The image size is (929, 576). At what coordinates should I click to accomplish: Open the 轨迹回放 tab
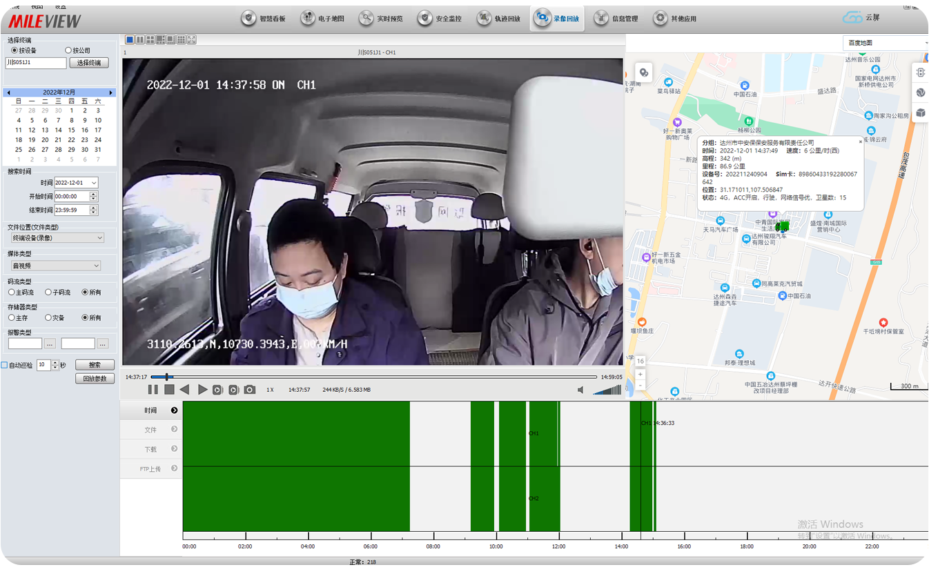pos(499,19)
